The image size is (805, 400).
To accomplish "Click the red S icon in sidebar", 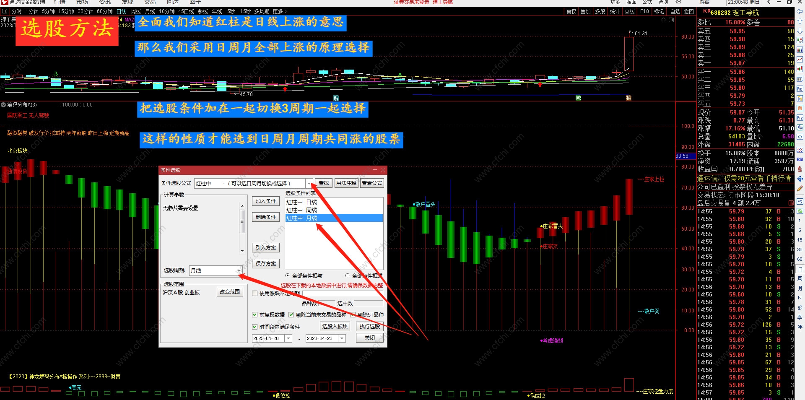I will [800, 168].
